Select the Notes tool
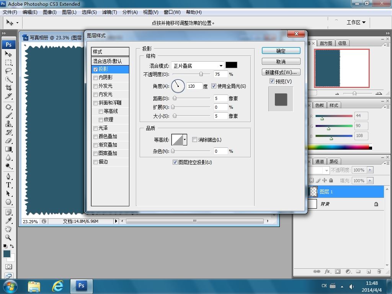Screen dimensions: 392x294 8,212
